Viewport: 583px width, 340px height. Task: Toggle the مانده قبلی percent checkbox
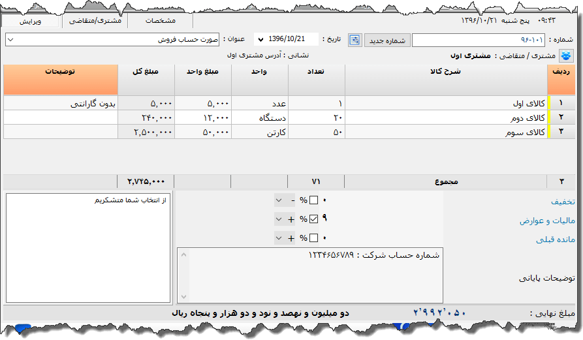[313, 238]
